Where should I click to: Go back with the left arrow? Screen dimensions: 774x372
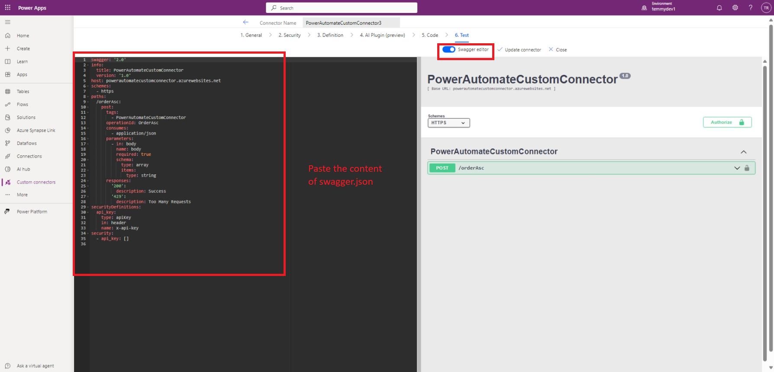[246, 22]
